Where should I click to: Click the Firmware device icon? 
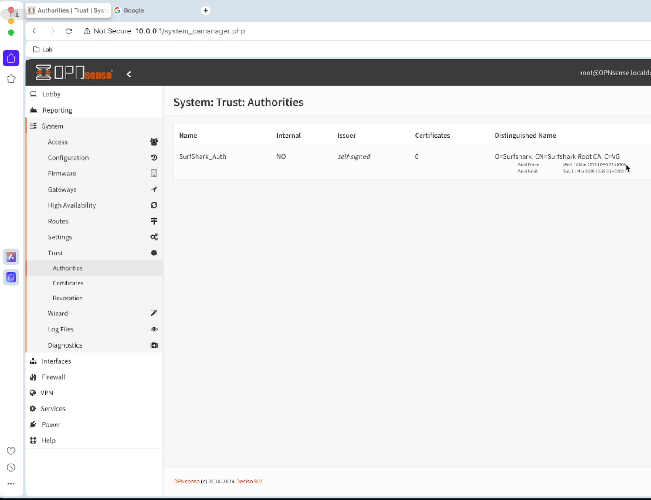pos(154,173)
